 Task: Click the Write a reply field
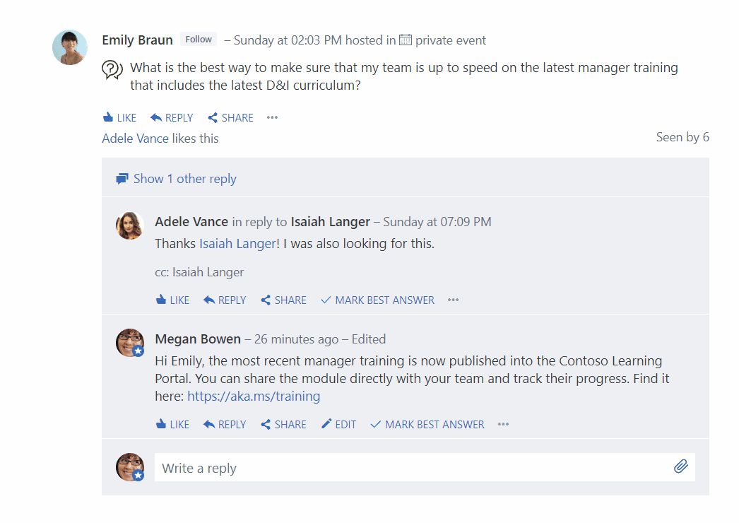[353, 467]
